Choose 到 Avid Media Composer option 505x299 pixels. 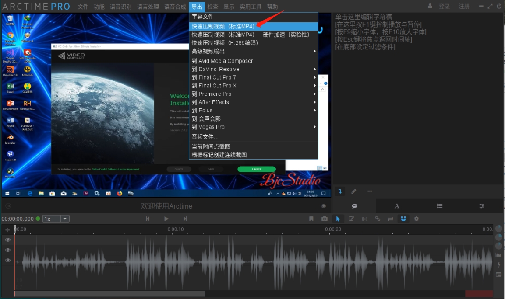coord(254,61)
